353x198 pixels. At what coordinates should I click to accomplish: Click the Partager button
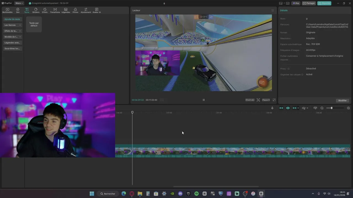pyautogui.click(x=309, y=3)
